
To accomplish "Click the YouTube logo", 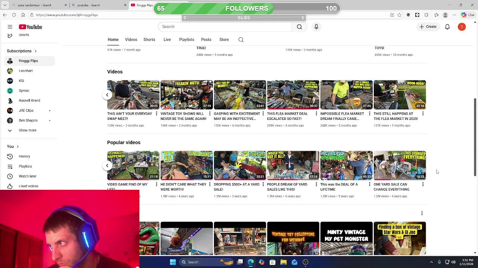I will [31, 27].
